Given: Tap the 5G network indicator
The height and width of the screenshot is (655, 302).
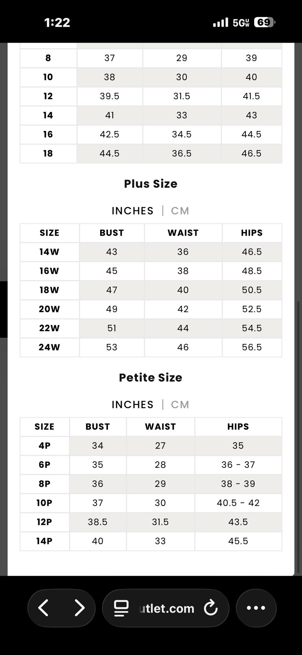Looking at the screenshot, I should [x=241, y=23].
